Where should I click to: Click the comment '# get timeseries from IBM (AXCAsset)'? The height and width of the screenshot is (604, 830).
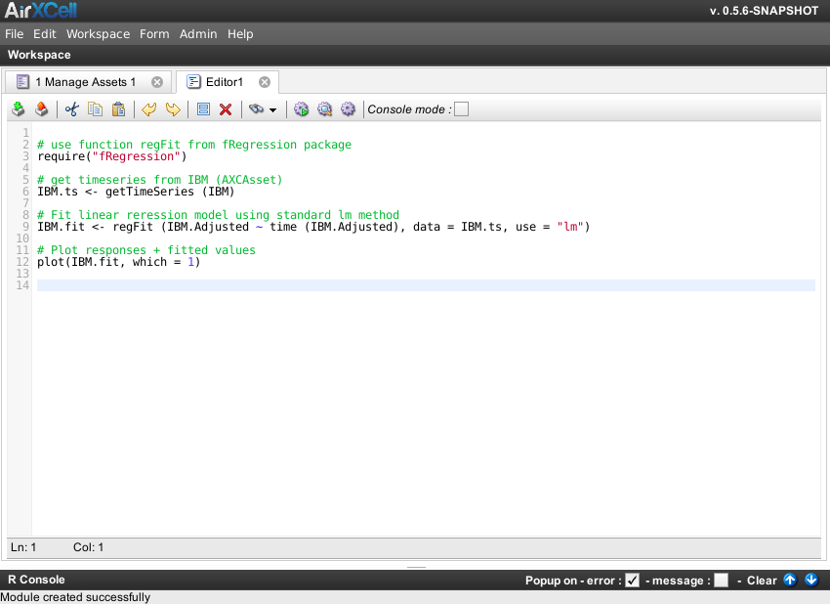159,180
